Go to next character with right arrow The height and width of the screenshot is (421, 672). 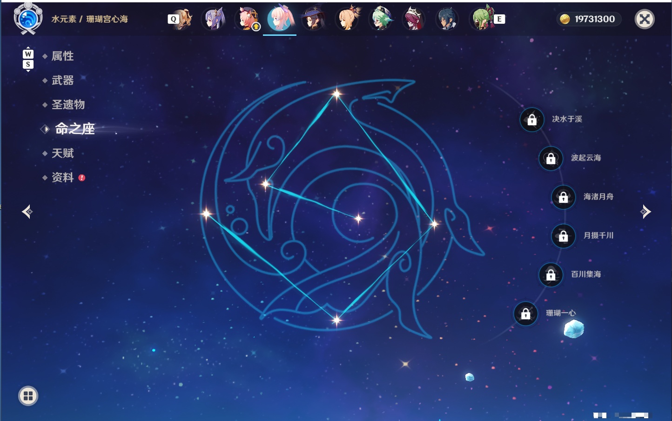[645, 212]
